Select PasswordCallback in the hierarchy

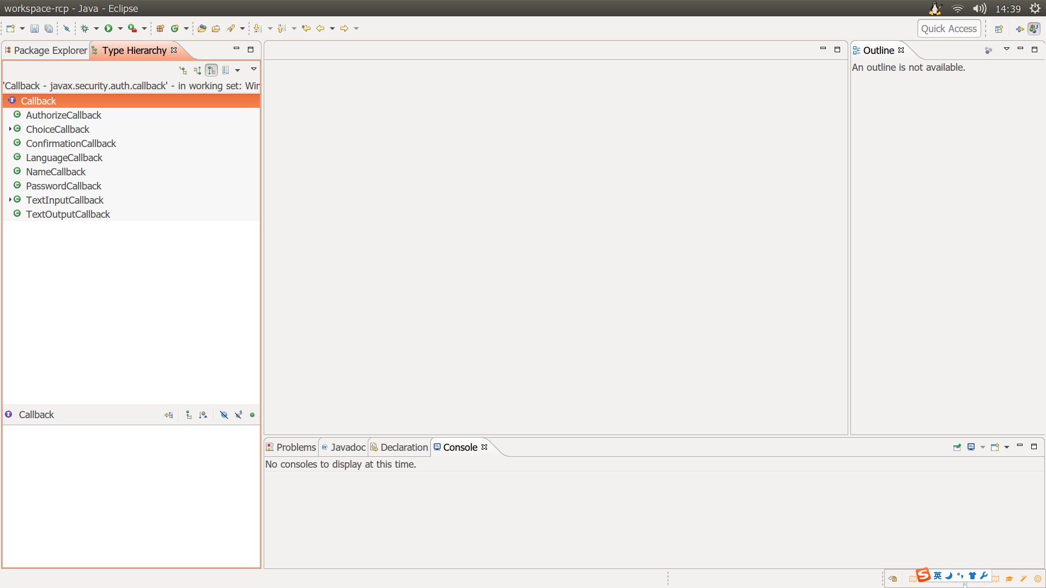tap(63, 186)
